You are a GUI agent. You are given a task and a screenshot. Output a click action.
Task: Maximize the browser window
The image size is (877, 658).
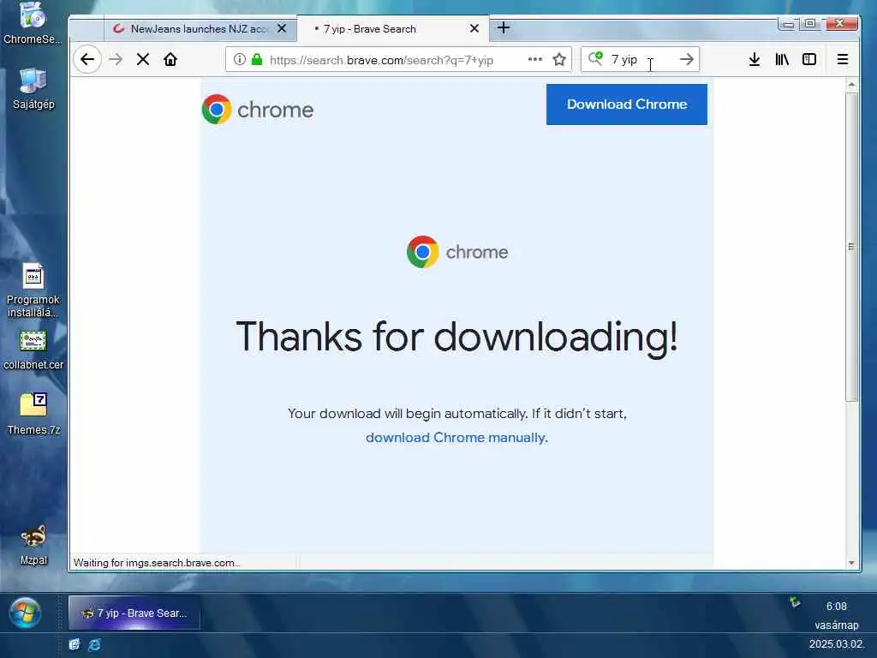point(810,23)
